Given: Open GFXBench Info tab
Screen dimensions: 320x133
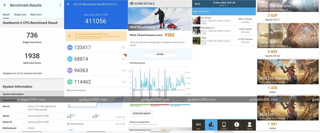Looking at the screenshot, I should tap(237, 125).
